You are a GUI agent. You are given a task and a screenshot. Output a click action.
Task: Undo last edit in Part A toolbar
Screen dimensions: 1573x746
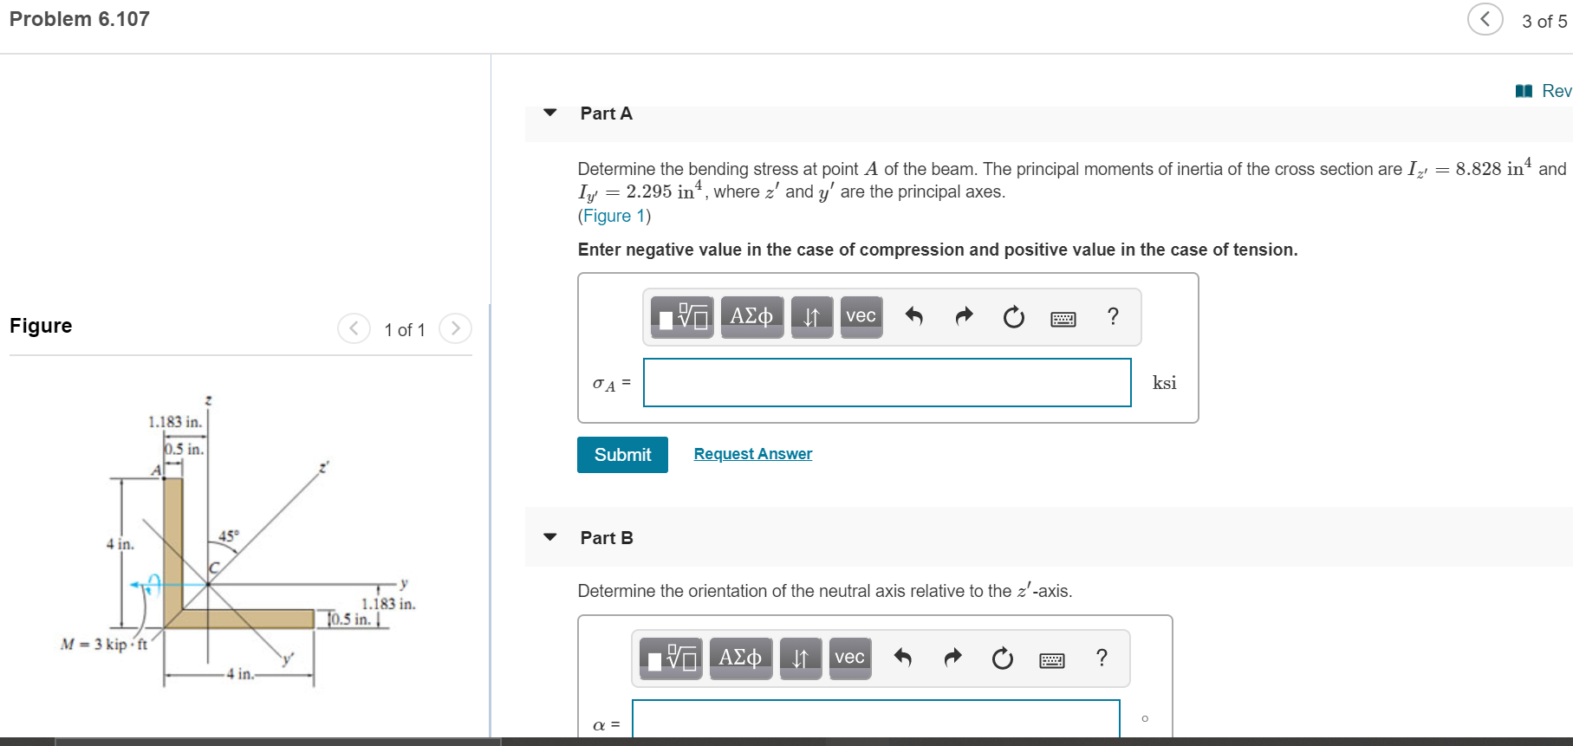point(913,316)
